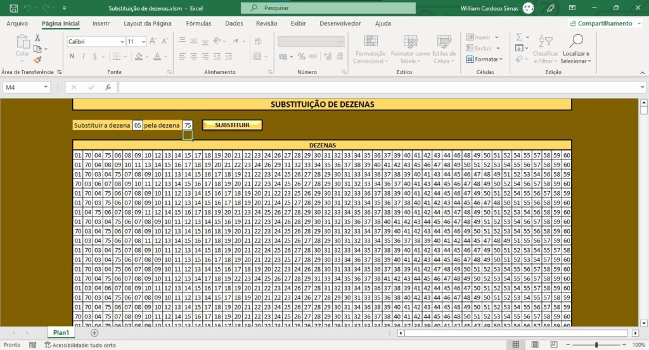Add a new sheet with plus icon

pos(94,333)
